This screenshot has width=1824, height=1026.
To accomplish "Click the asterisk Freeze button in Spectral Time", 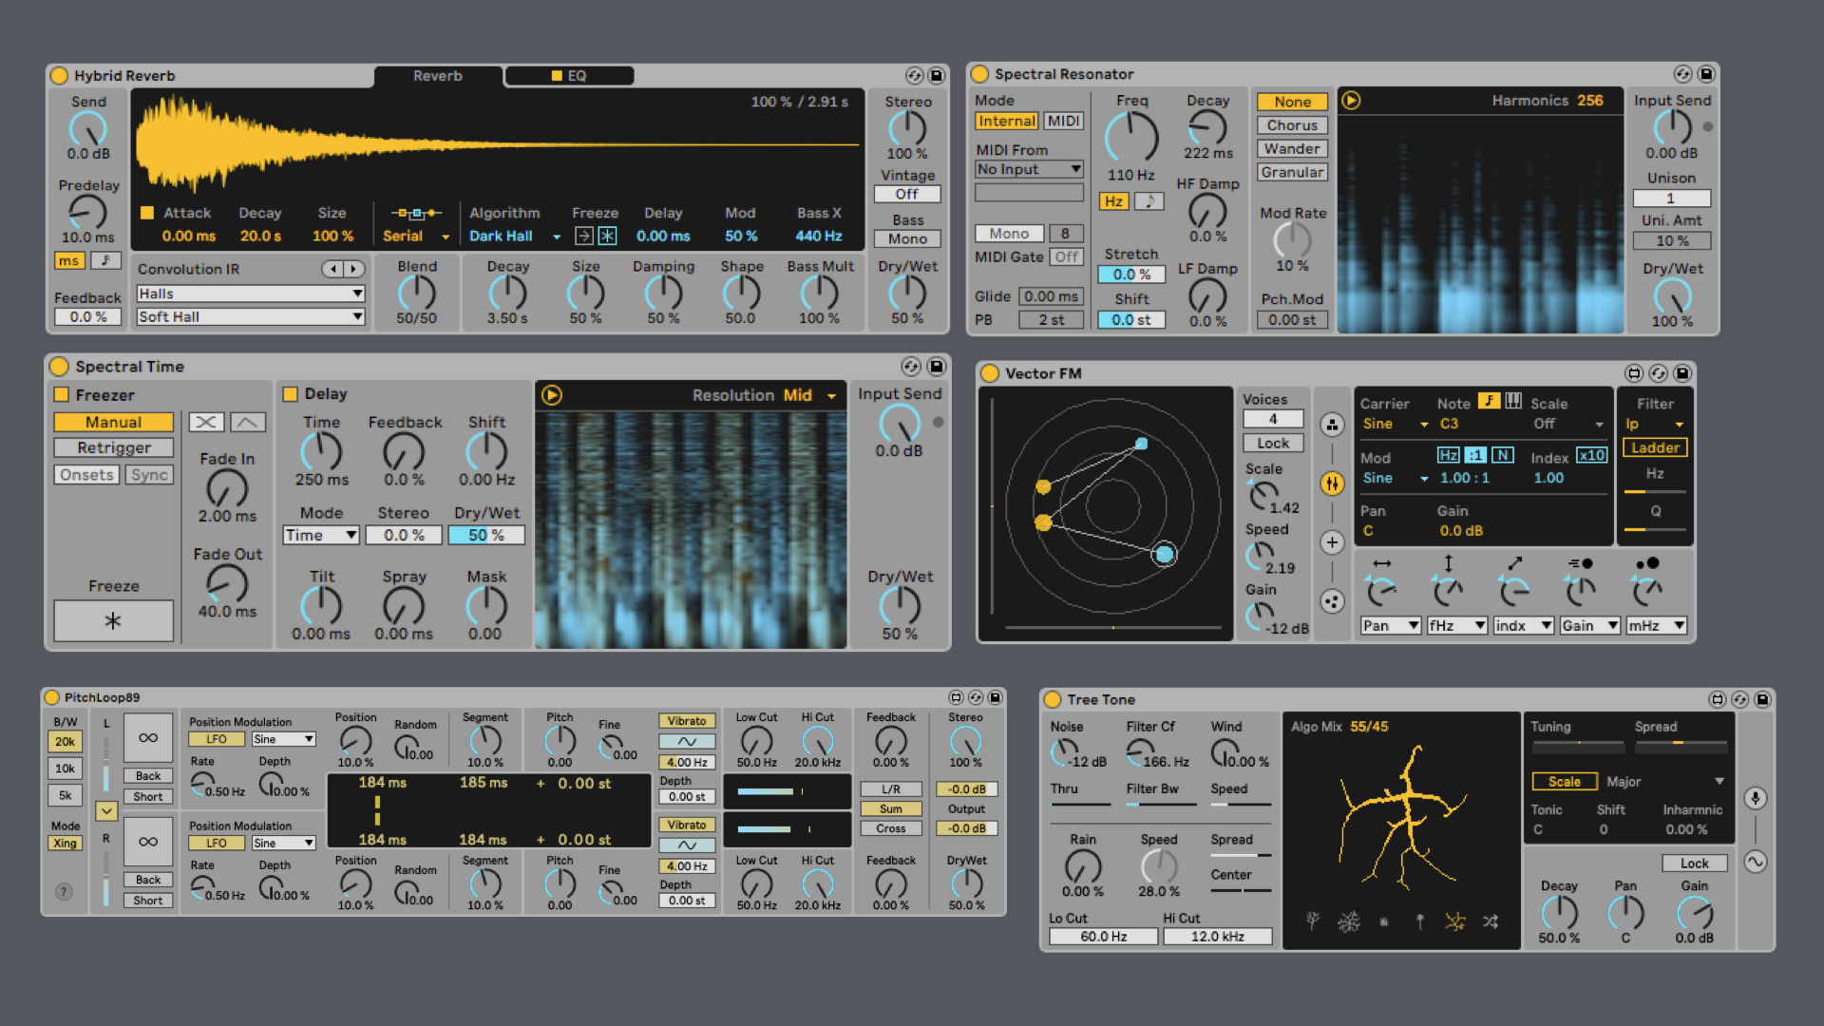I will click(x=113, y=620).
